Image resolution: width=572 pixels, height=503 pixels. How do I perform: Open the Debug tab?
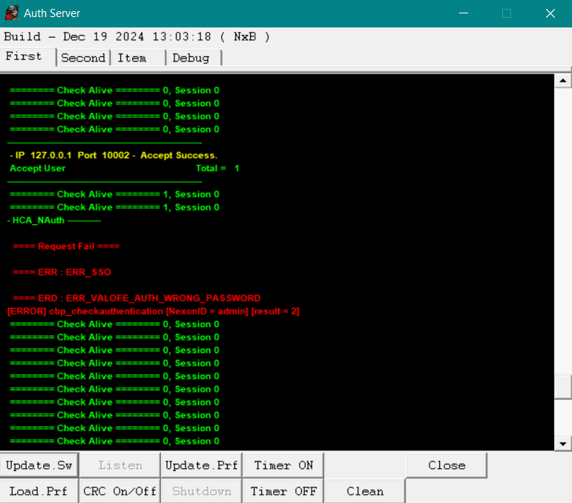194,58
